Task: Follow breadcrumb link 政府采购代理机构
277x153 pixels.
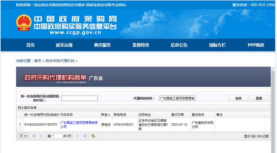Action: click(x=60, y=61)
